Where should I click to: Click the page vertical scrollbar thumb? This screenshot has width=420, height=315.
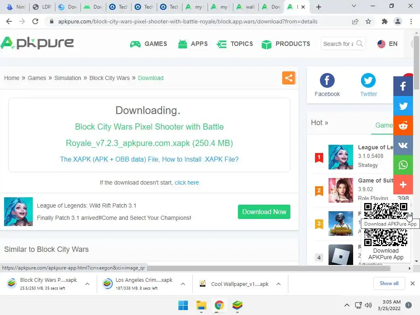click(x=416, y=63)
